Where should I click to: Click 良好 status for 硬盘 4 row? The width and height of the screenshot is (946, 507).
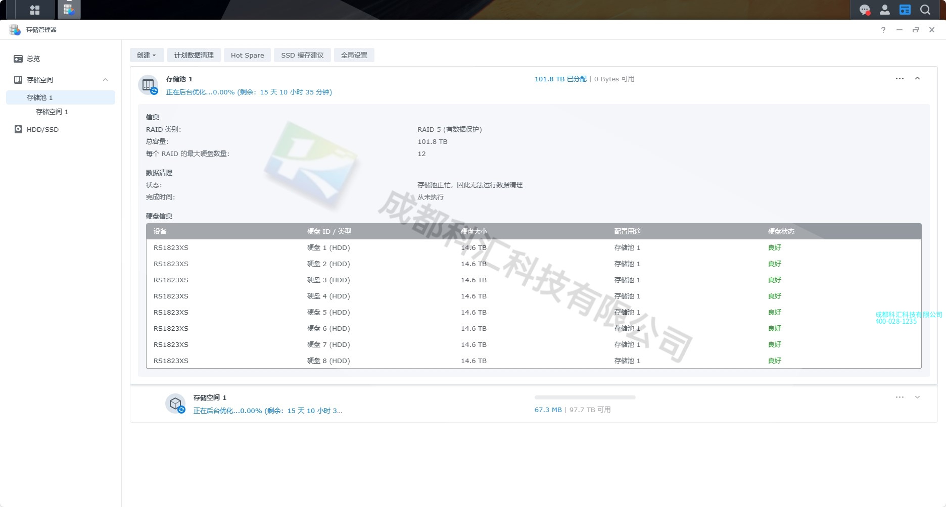pyautogui.click(x=775, y=296)
